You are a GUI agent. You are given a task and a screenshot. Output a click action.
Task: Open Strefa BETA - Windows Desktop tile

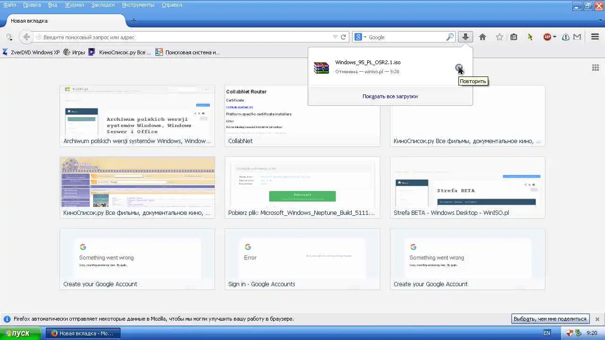[467, 187]
